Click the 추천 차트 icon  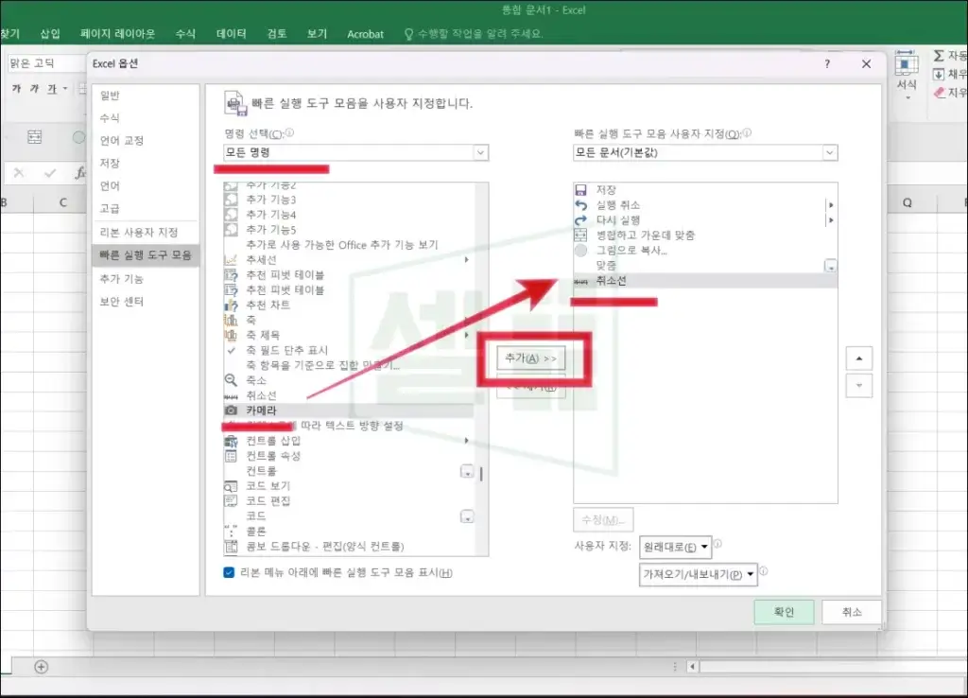click(x=231, y=305)
